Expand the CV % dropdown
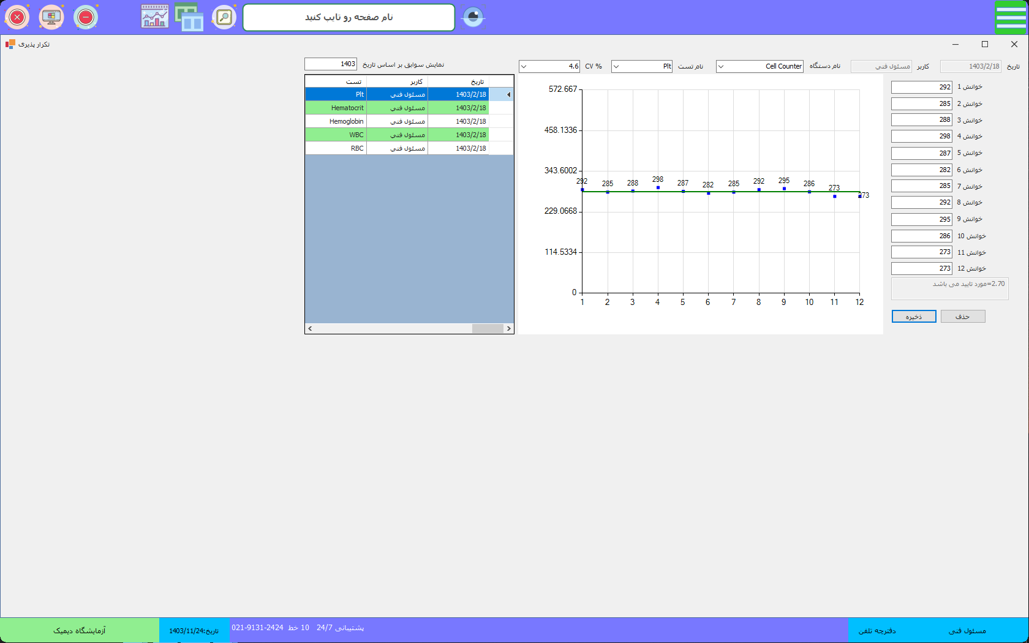 click(x=524, y=67)
